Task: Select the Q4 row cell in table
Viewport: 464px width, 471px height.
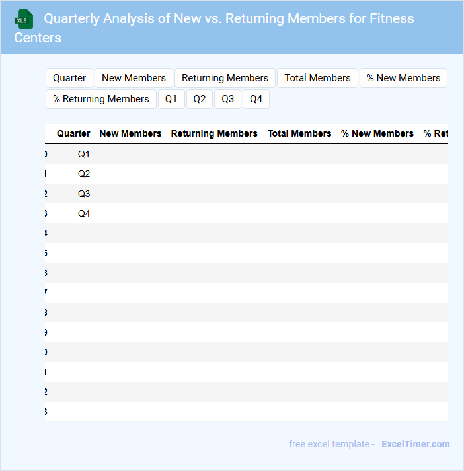Action: 84,213
